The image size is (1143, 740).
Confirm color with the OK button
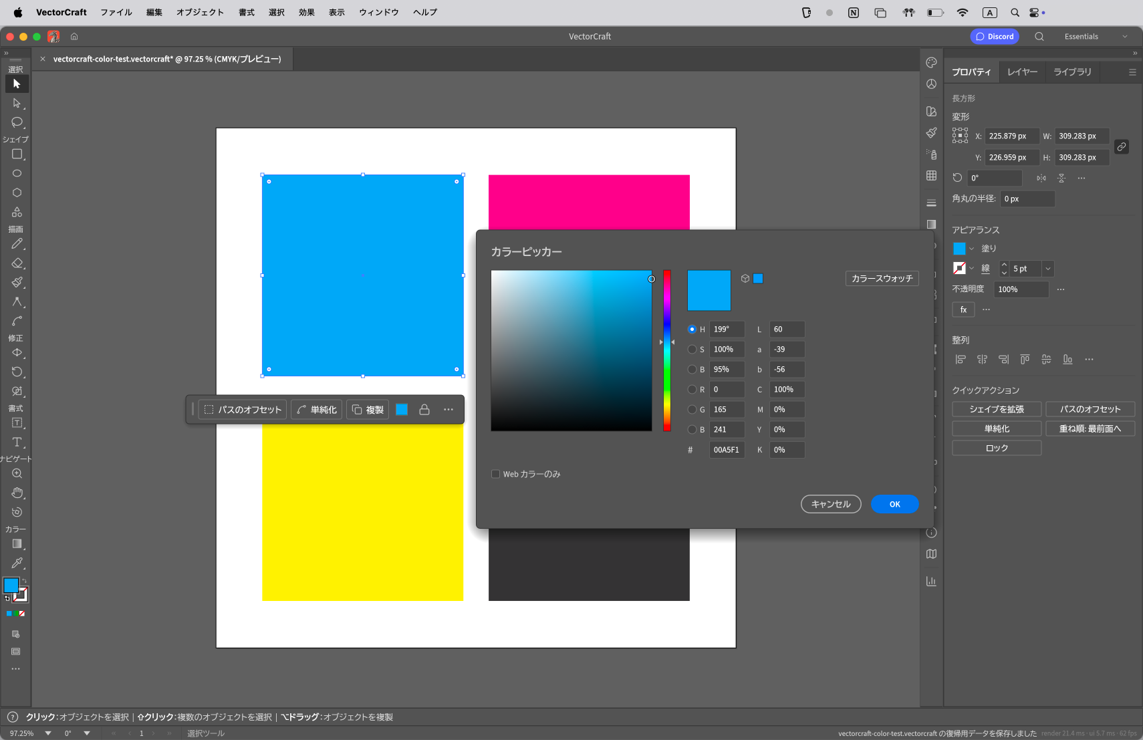pyautogui.click(x=894, y=504)
